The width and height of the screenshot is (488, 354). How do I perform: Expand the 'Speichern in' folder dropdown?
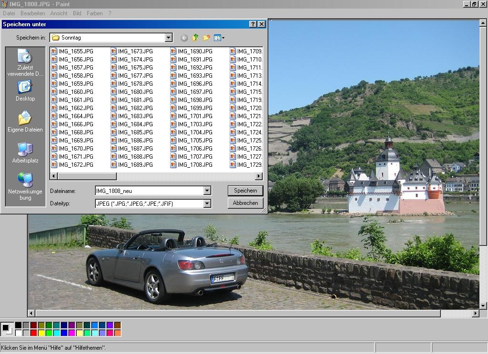[168, 38]
